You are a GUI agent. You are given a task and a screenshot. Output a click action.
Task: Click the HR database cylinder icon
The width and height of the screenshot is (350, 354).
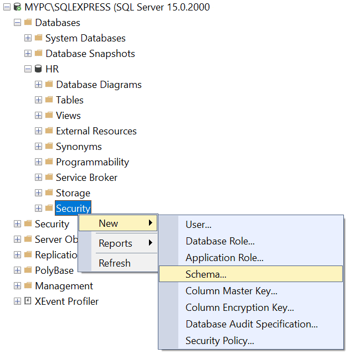pos(38,69)
